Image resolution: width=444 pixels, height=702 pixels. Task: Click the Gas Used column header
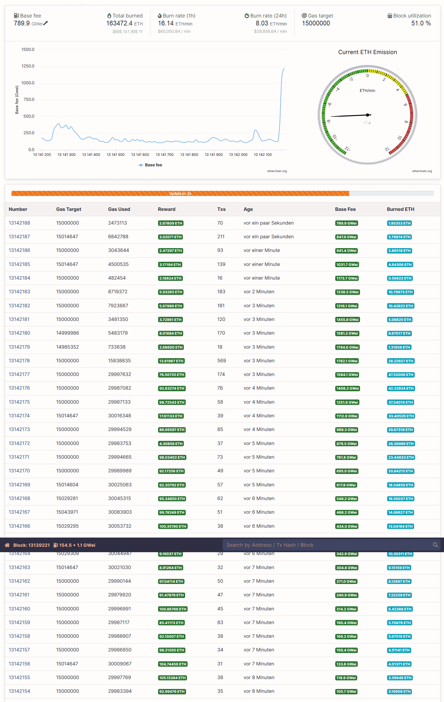(119, 209)
